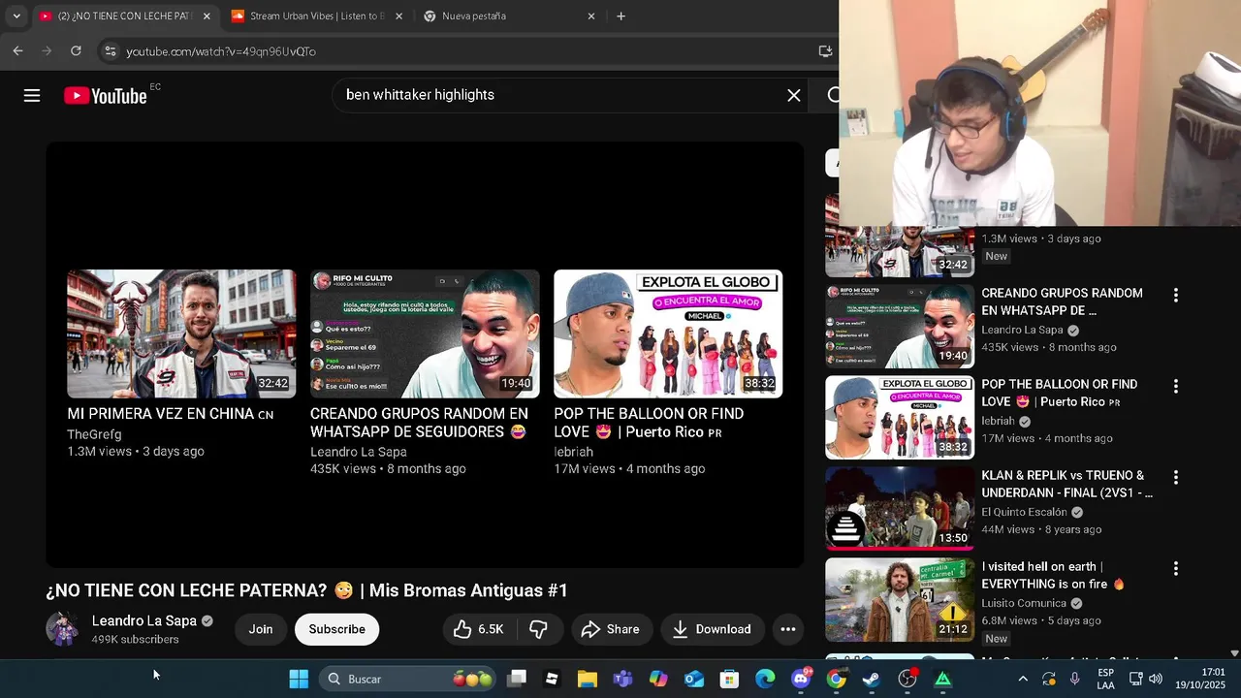Switch to the NO TIENE CON LECHE tab
The height and width of the screenshot is (698, 1241).
[x=125, y=16]
